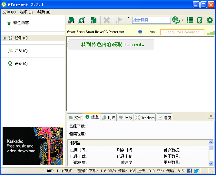Image resolution: width=216 pixels, height=175 pixels.
Task: Click the 传输 panel vertical scrollbar thumb
Action: 211,148
